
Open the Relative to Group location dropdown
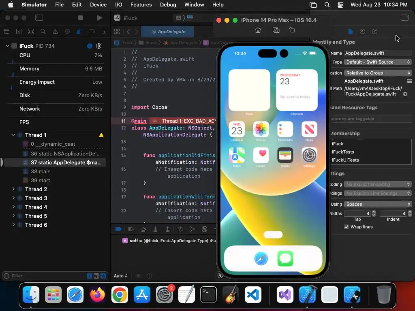pyautogui.click(x=378, y=73)
